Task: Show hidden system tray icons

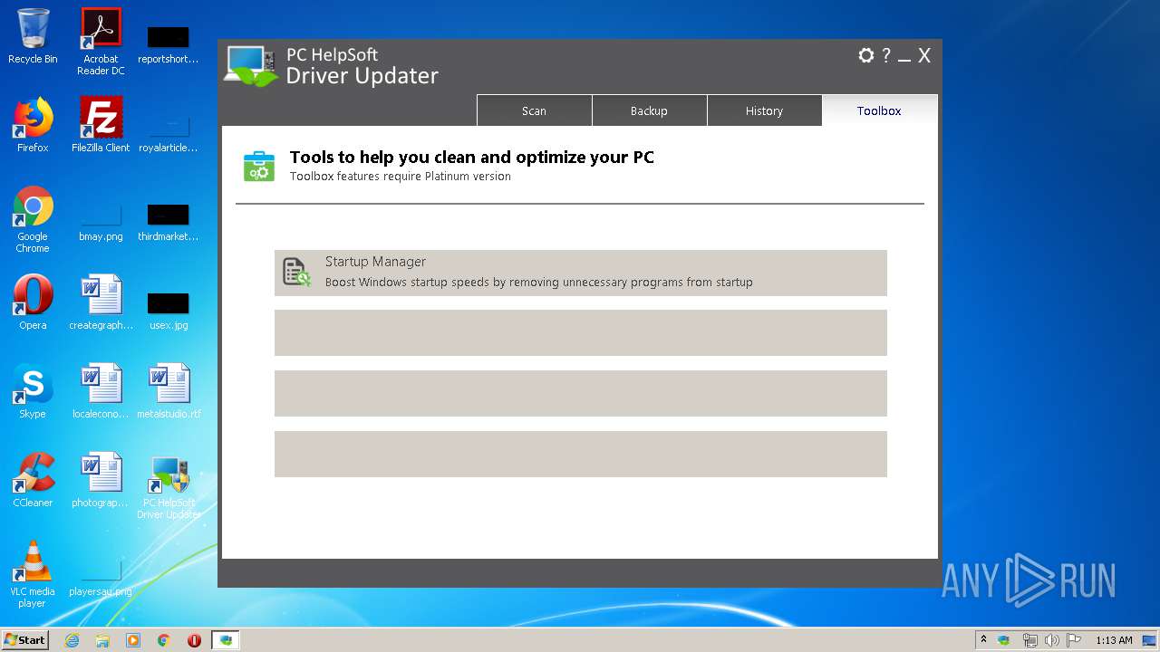Action: click(x=983, y=639)
